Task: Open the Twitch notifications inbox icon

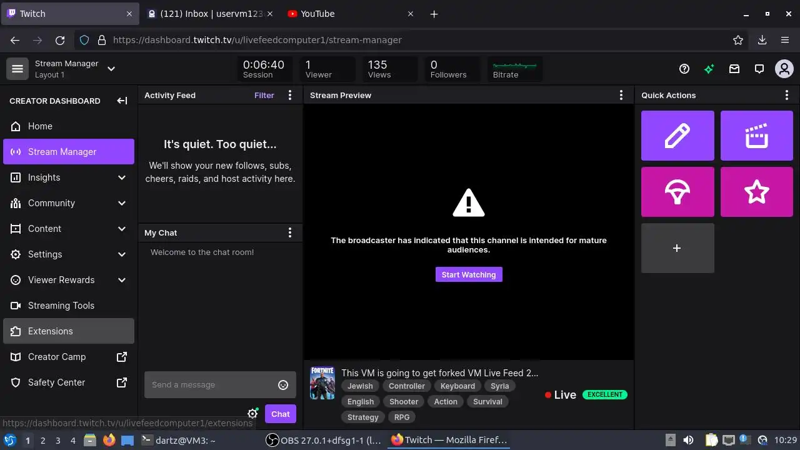Action: pos(734,69)
